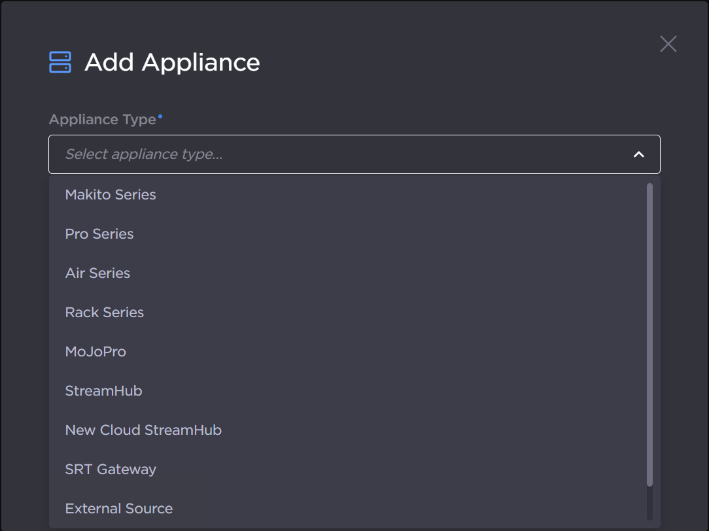The image size is (709, 531).
Task: Click inside the appliance type input field
Action: pyautogui.click(x=262, y=154)
